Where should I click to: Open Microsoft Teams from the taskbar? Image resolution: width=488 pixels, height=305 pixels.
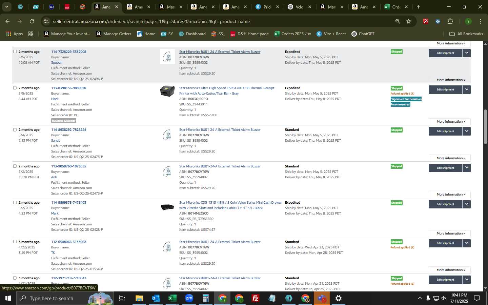pos(322,298)
